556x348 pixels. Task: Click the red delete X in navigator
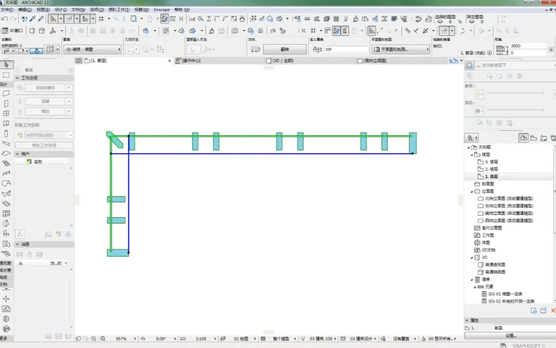[x=553, y=311]
